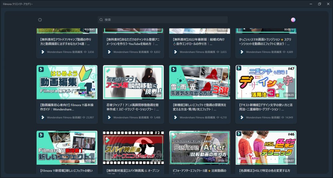Viewport: 333px width, 178px height.
Task: Open title 【Filmora 11新搭載】新しいエフェクトの使い
Action: coord(66,171)
